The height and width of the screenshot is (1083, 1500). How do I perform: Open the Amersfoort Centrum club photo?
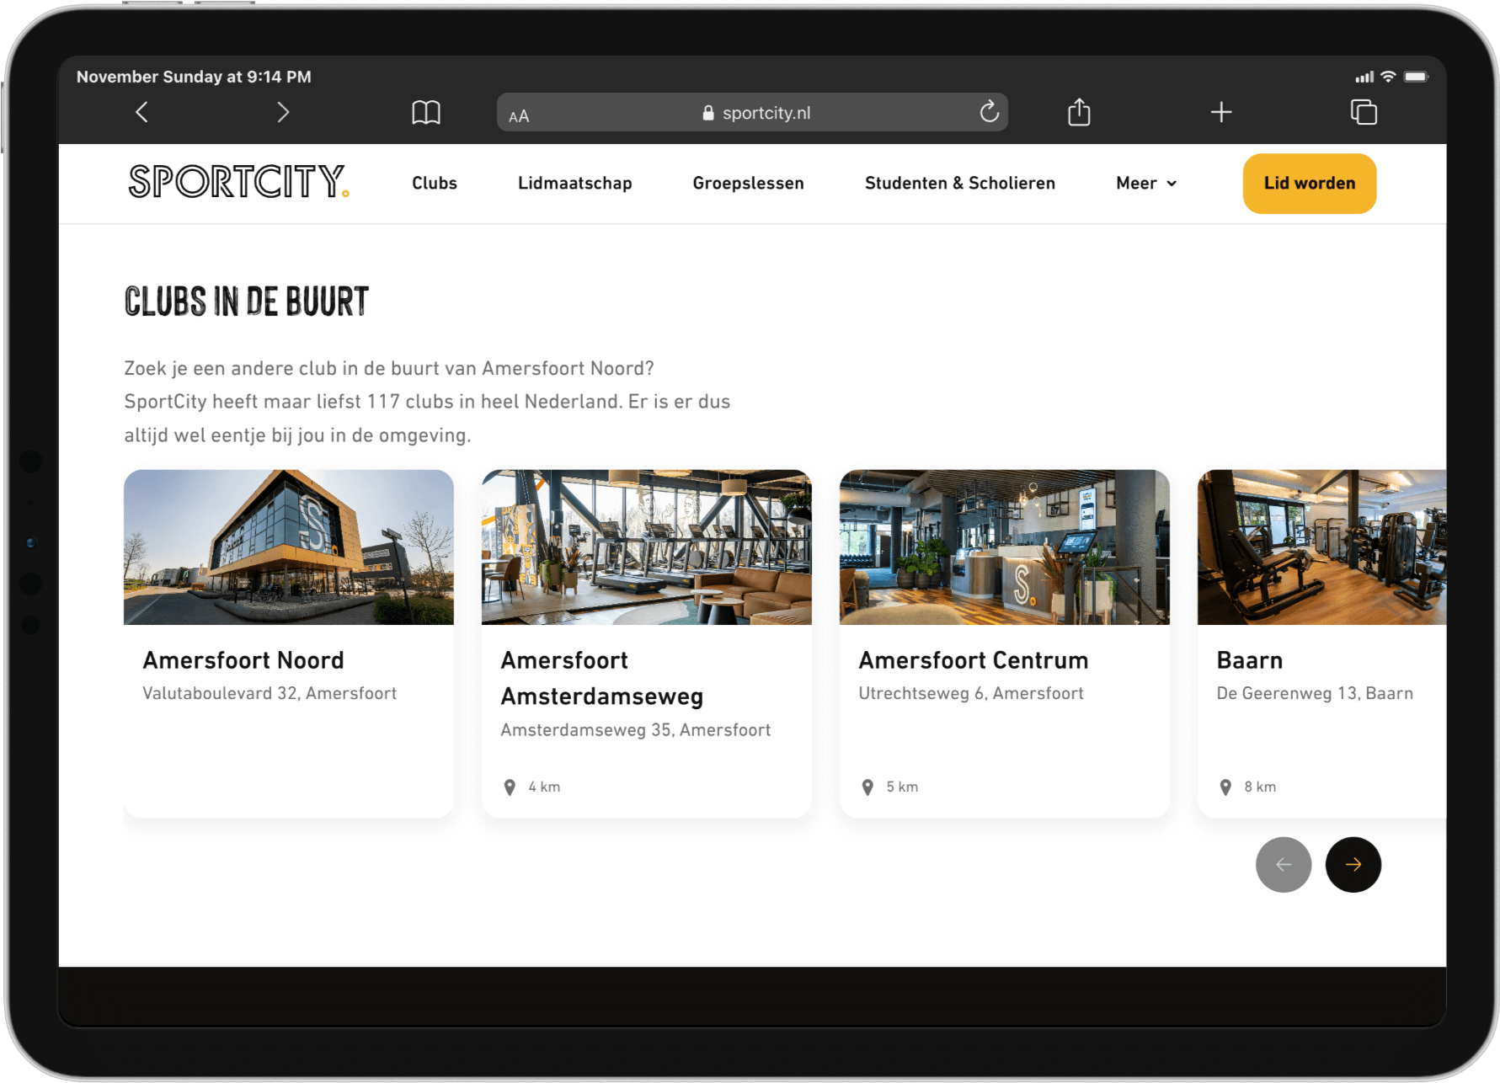[x=1005, y=547]
